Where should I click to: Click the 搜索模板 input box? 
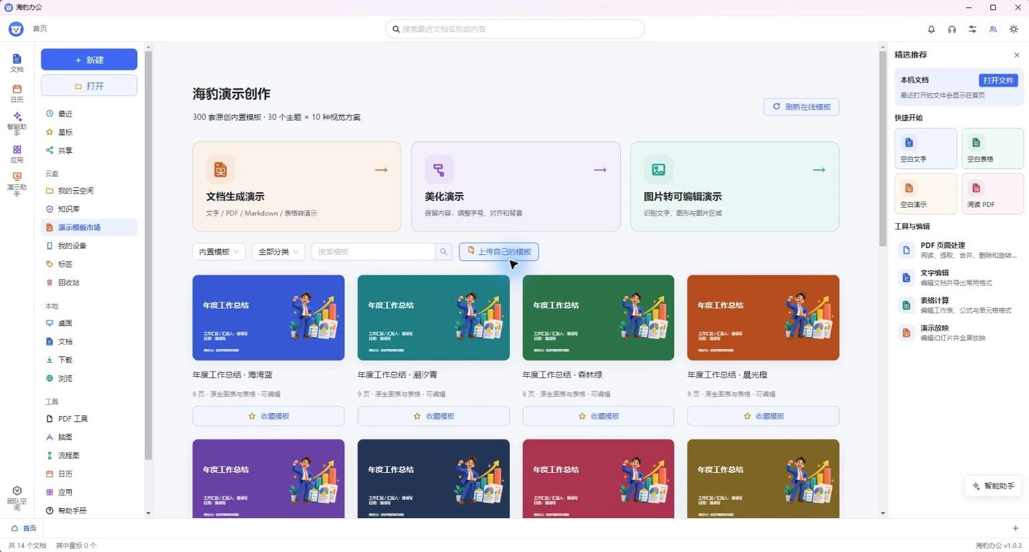click(x=373, y=252)
